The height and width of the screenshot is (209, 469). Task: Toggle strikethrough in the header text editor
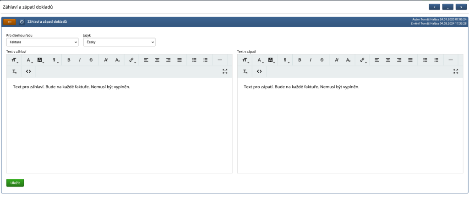coord(91,60)
